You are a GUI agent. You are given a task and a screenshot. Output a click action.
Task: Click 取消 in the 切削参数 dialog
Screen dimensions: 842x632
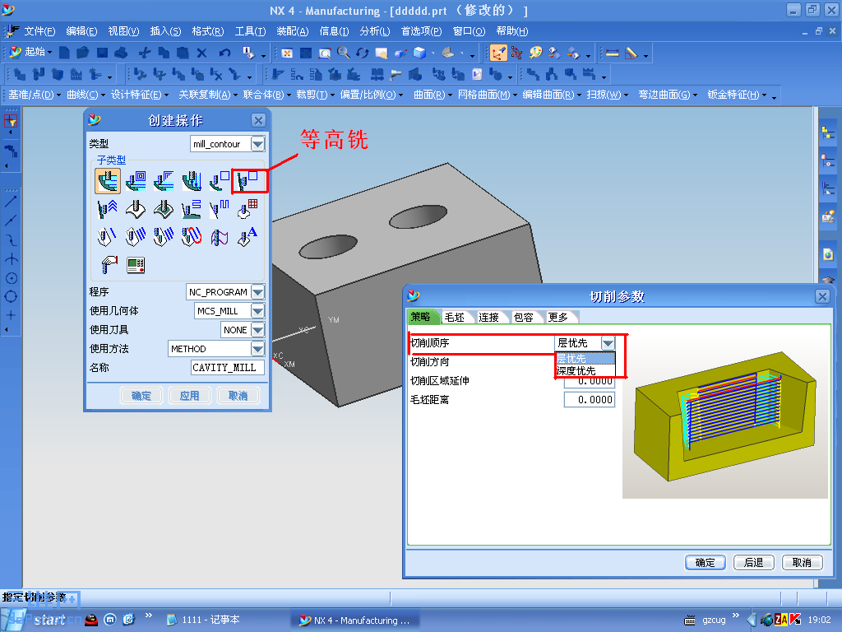coord(802,562)
